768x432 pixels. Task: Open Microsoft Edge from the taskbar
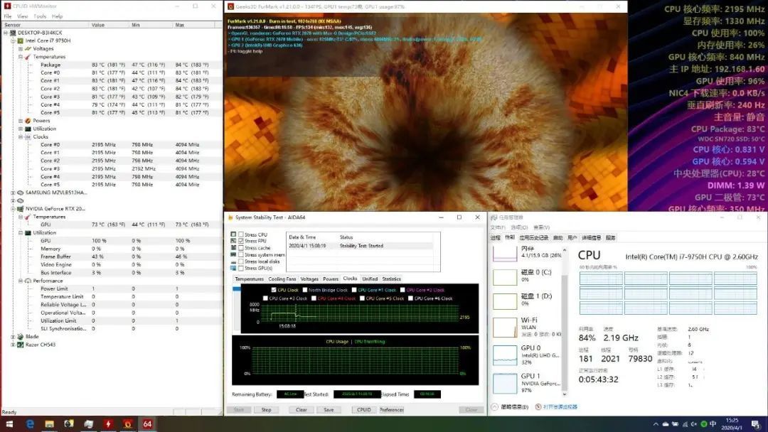click(x=30, y=423)
